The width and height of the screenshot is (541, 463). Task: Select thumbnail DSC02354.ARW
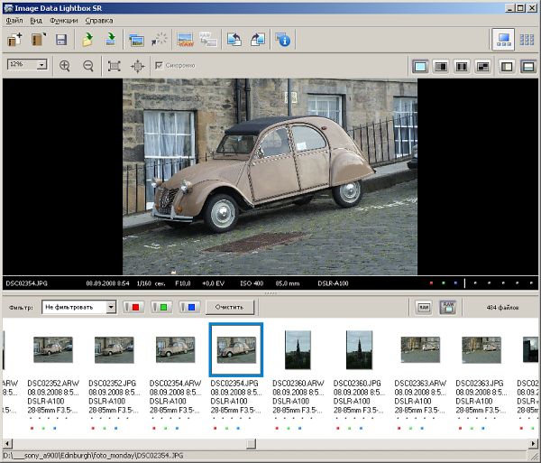pyautogui.click(x=175, y=350)
